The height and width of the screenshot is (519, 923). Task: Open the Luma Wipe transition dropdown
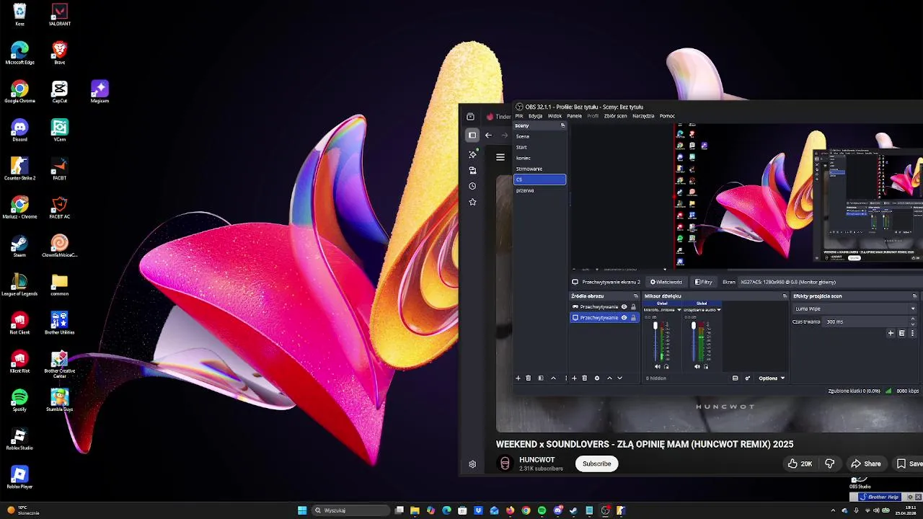[x=854, y=309]
